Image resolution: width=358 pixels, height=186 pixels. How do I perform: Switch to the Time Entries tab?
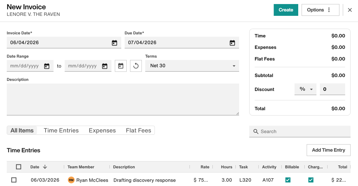click(x=61, y=130)
